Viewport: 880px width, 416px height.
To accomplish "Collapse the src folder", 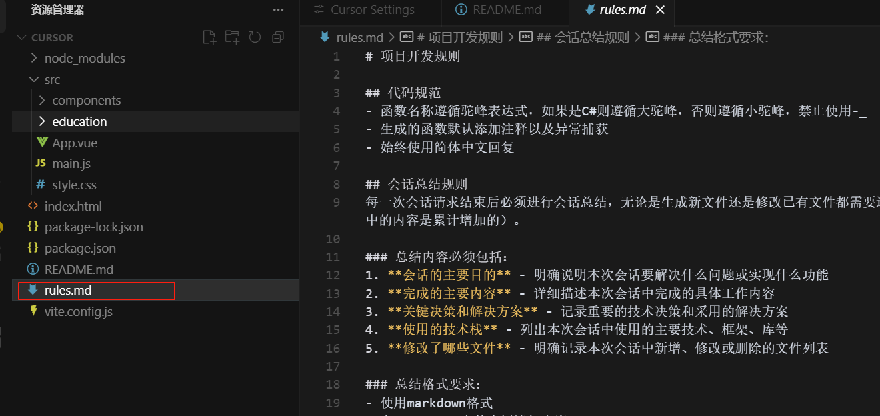I will (35, 79).
